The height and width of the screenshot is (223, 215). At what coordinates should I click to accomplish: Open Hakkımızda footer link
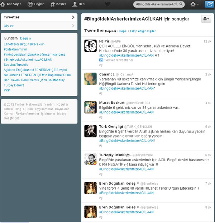(34, 104)
